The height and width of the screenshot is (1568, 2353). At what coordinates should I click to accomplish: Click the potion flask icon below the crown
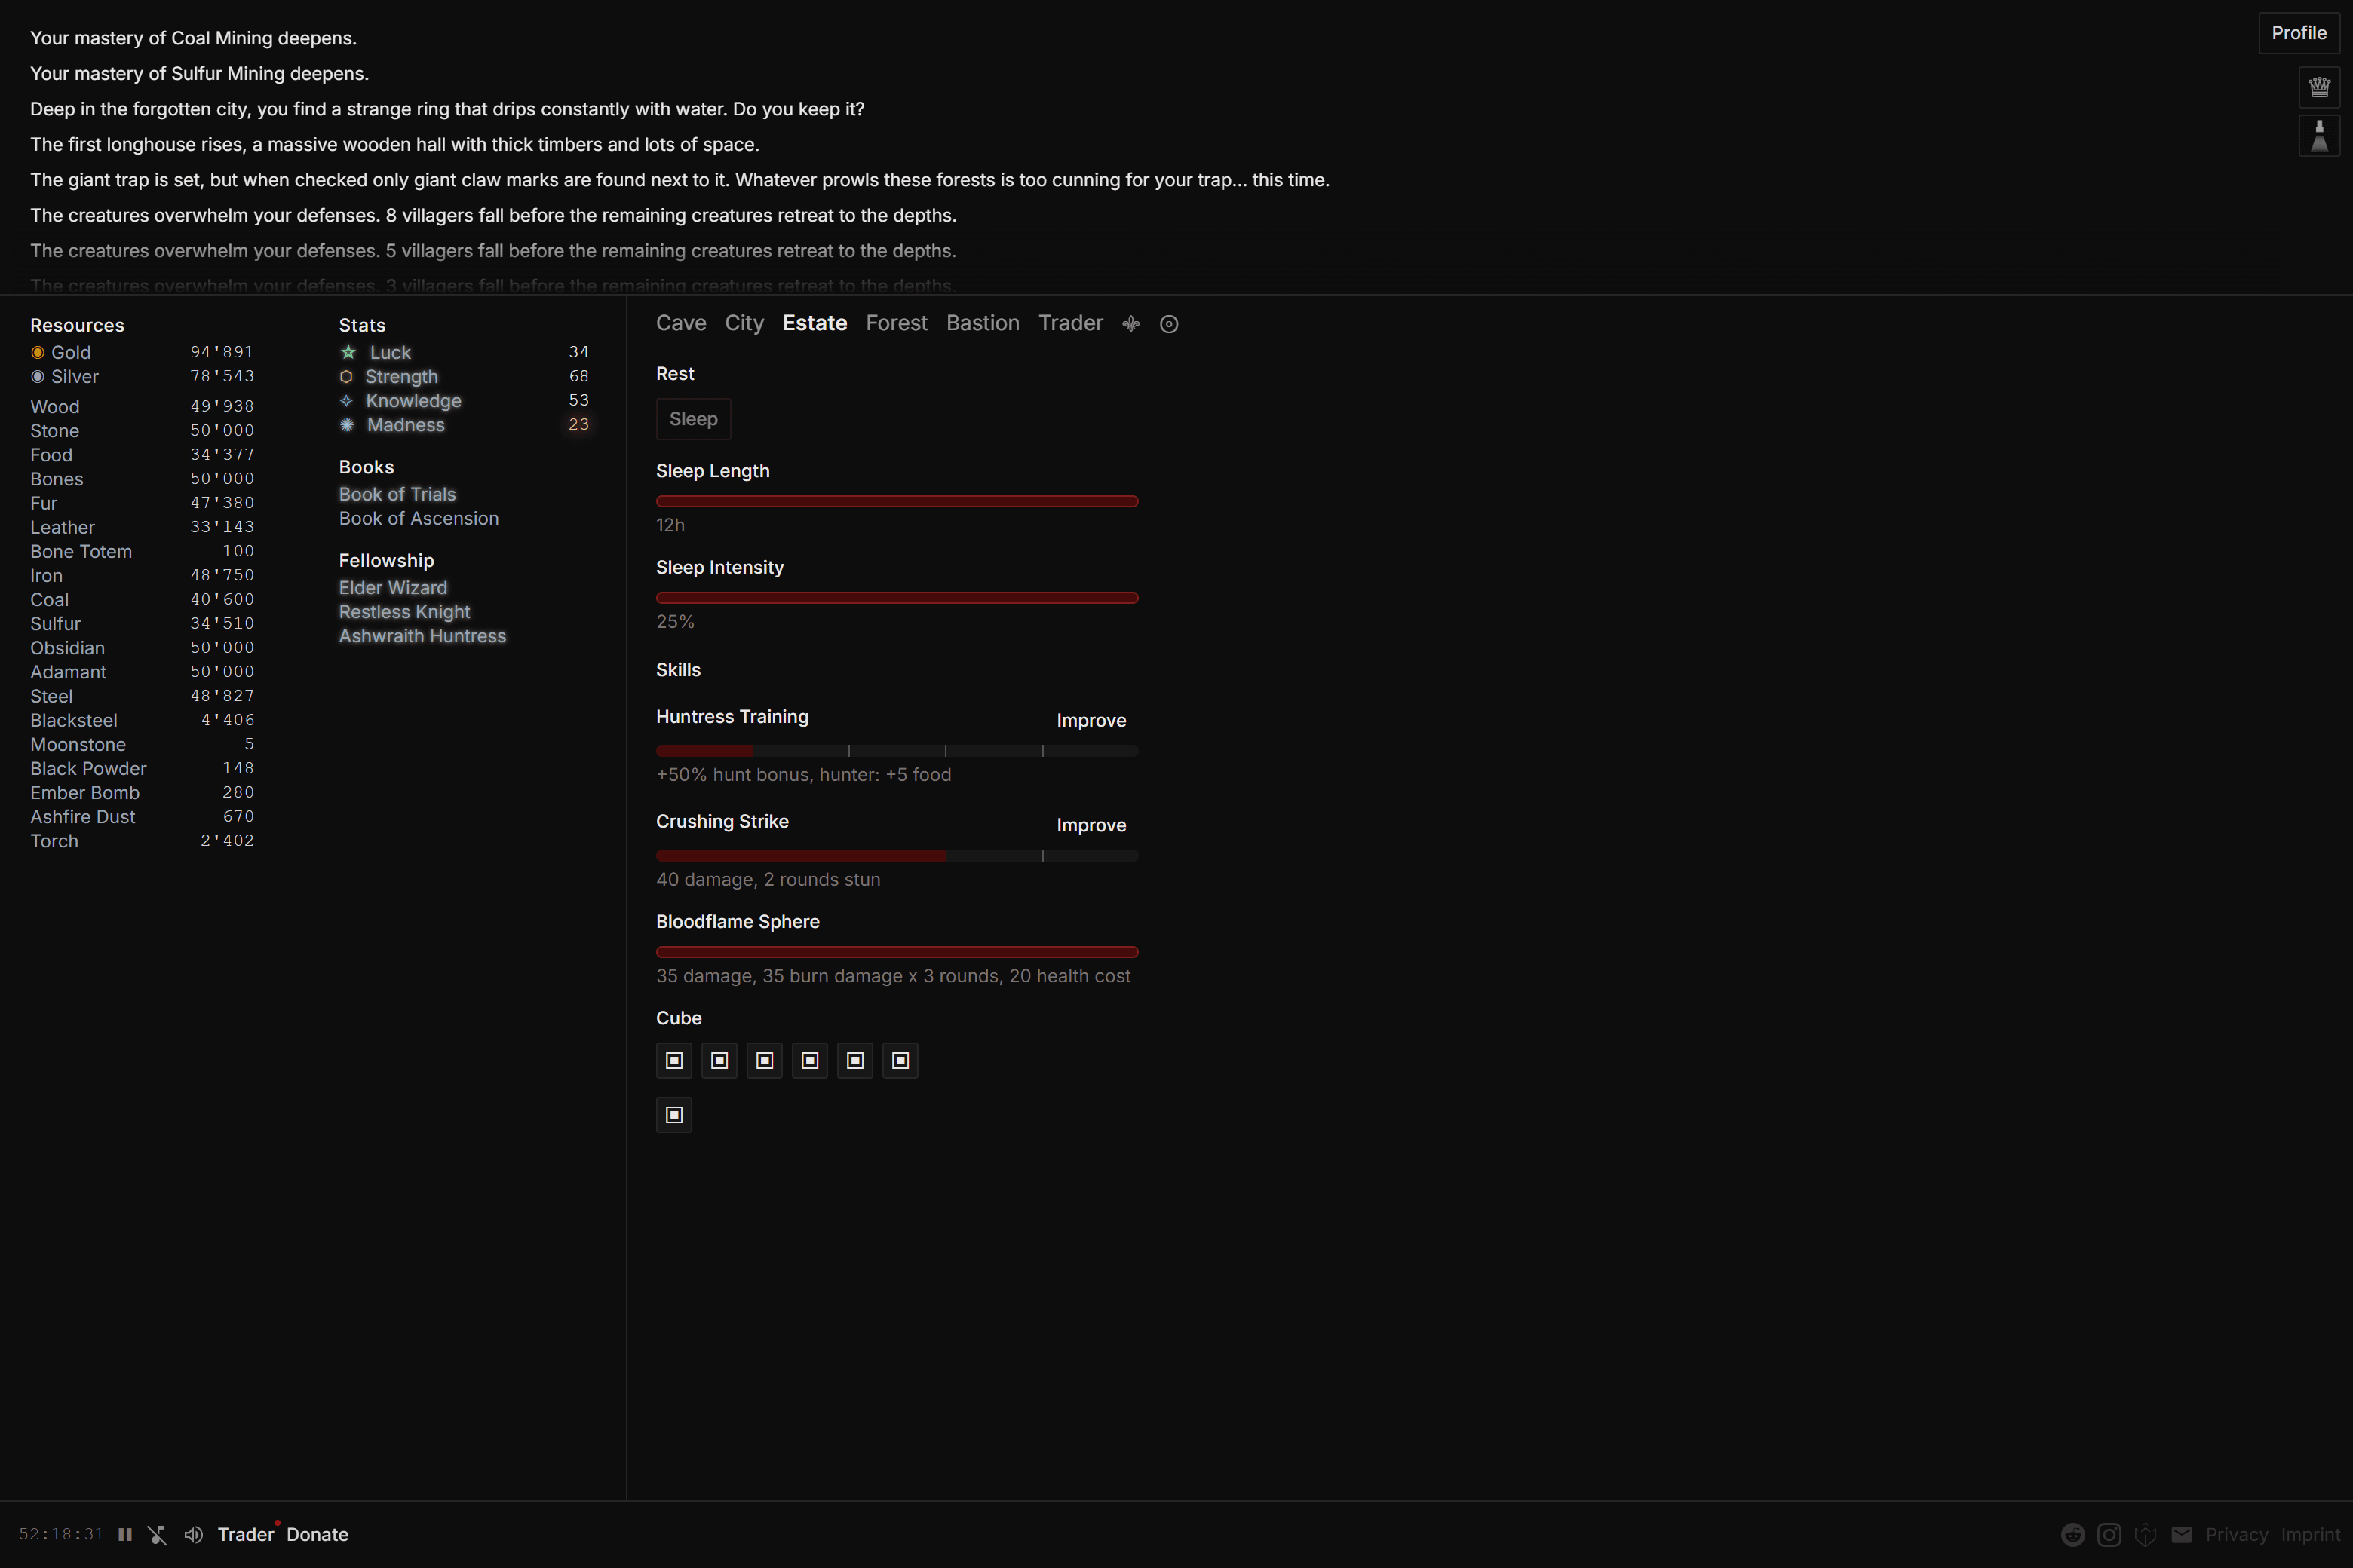click(2320, 136)
